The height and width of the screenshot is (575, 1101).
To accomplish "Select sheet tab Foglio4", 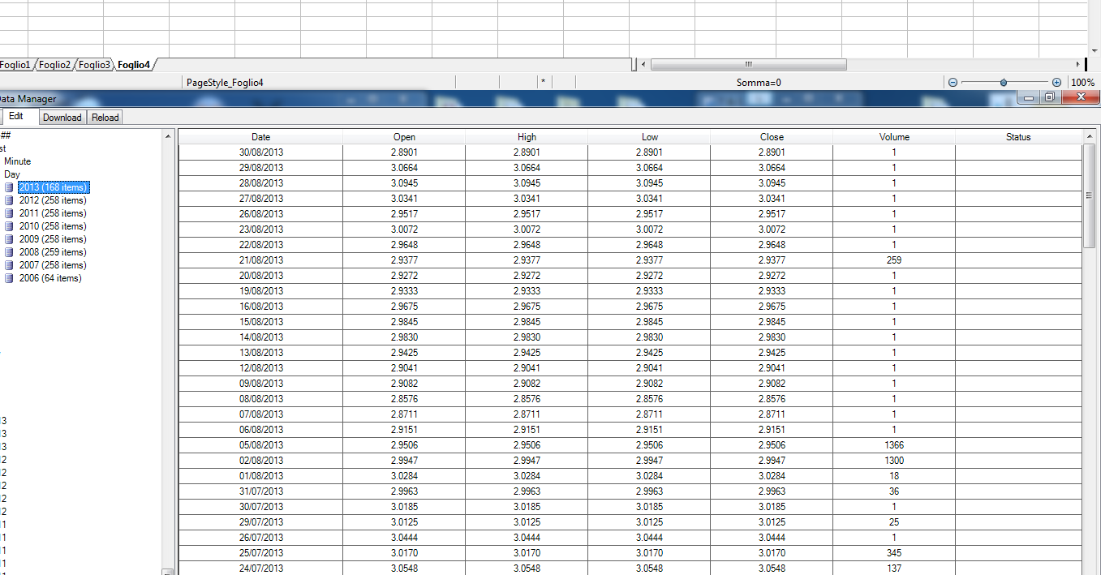I will click(x=134, y=65).
